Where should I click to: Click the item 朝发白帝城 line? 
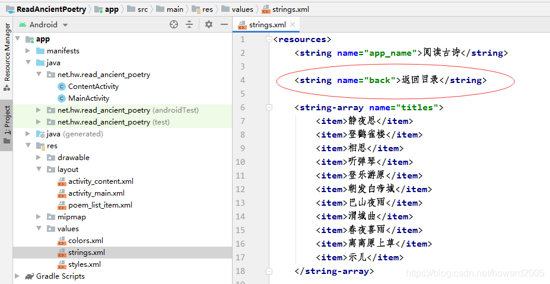click(x=374, y=189)
